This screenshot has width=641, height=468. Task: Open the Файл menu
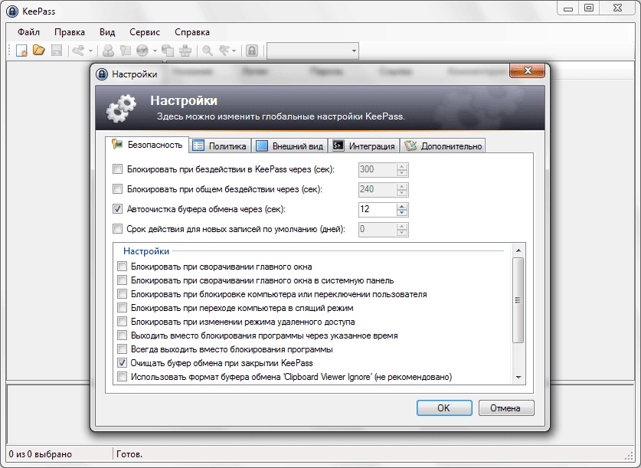[x=28, y=32]
